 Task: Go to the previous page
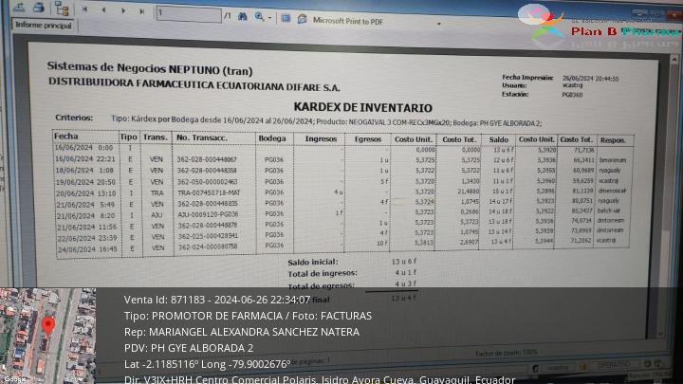[x=103, y=10]
